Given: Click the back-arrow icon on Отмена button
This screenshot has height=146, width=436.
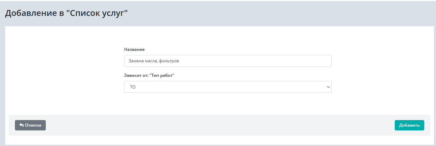Looking at the screenshot, I should 22,125.
